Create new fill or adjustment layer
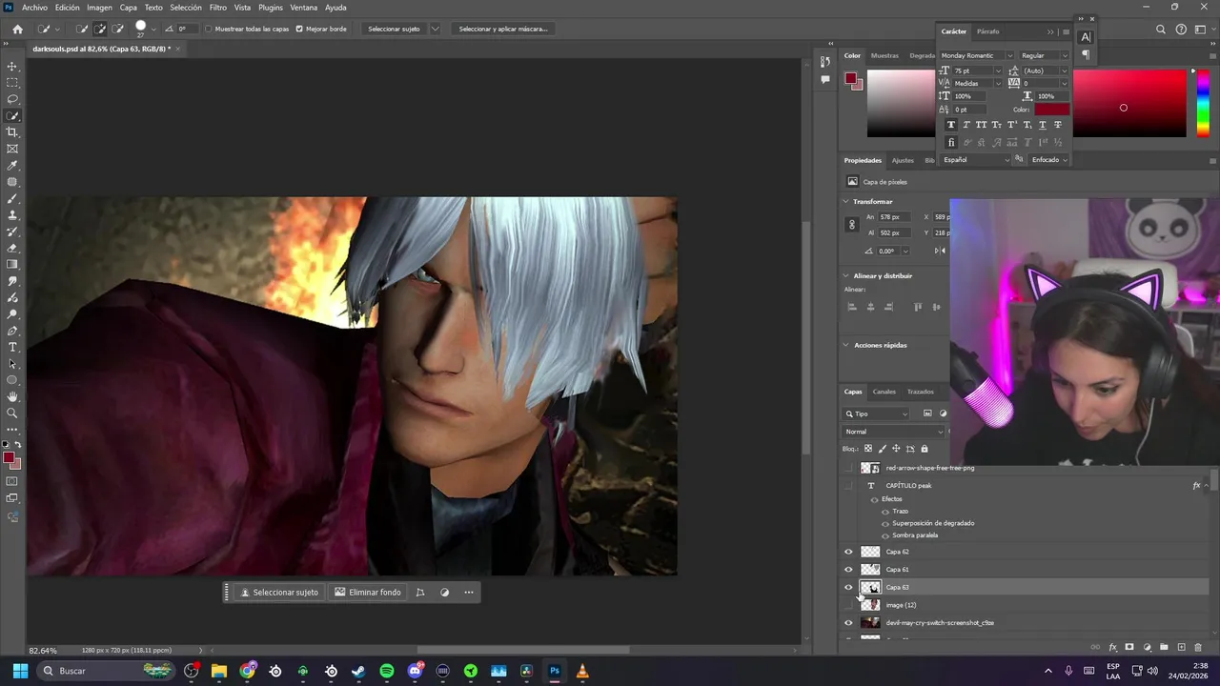 click(1147, 648)
